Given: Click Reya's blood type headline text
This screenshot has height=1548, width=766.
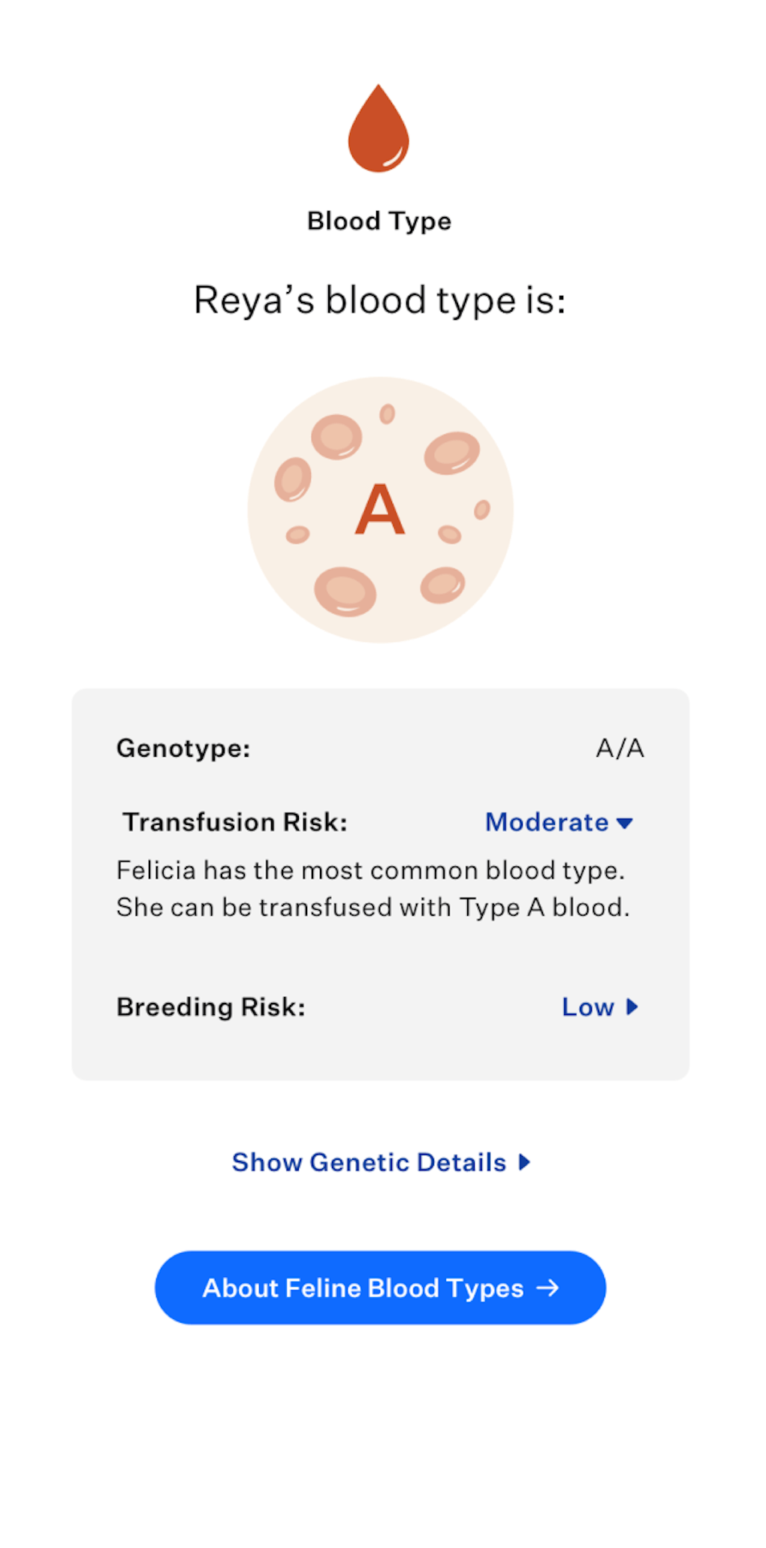Looking at the screenshot, I should click(x=380, y=299).
